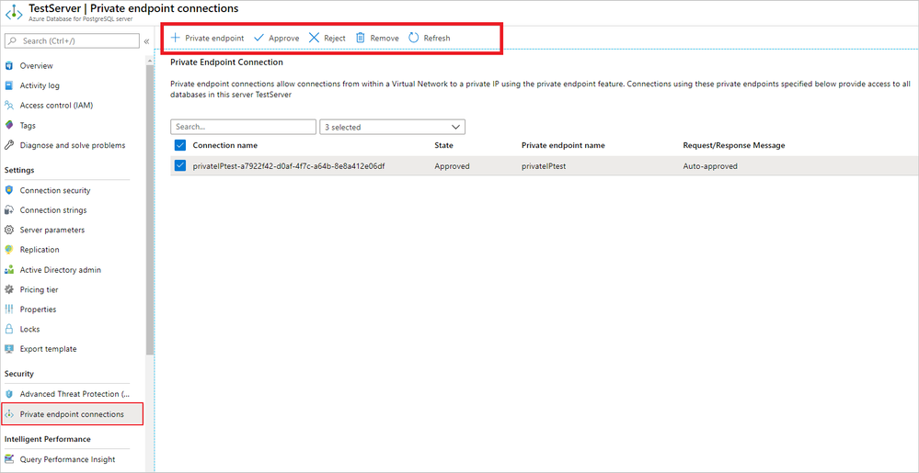Click the Private endpoint name column header
Viewport: 919px width, 473px height.
(x=563, y=145)
